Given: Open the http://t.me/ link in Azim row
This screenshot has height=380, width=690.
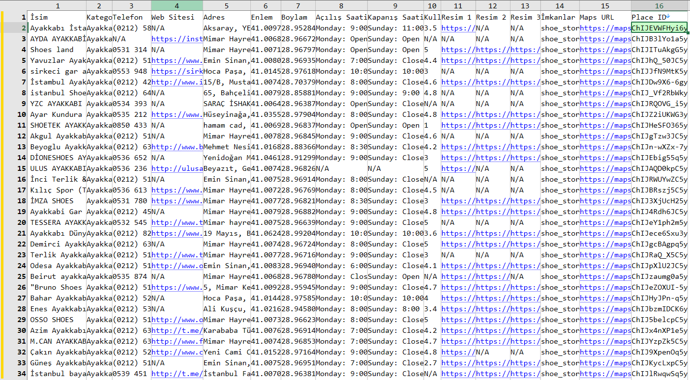Looking at the screenshot, I should tap(177, 330).
